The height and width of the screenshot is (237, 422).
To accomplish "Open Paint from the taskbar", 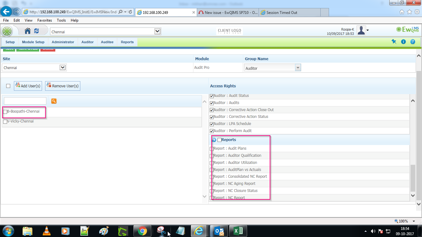I will tap(104, 231).
